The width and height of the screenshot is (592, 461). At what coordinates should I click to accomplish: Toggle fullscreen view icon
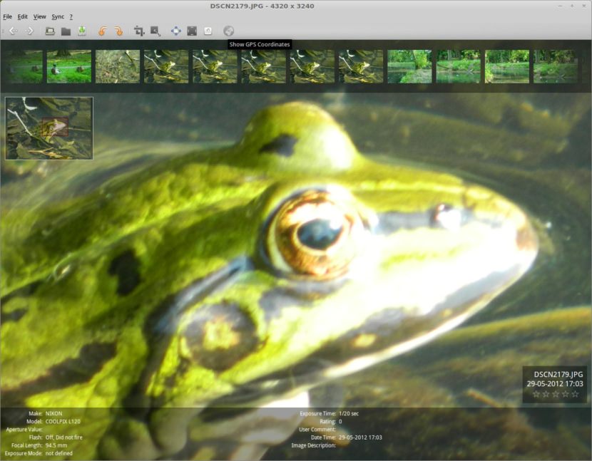[x=192, y=31]
